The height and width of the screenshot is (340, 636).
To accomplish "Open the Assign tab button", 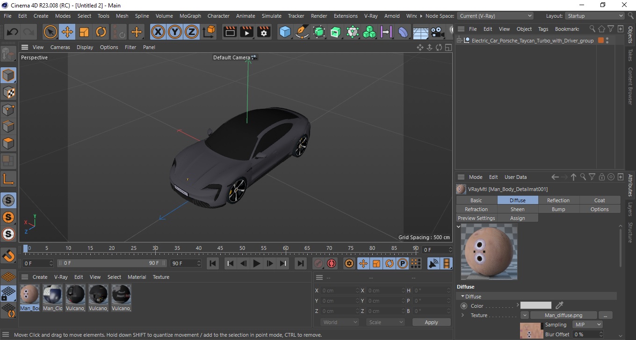I will point(517,218).
